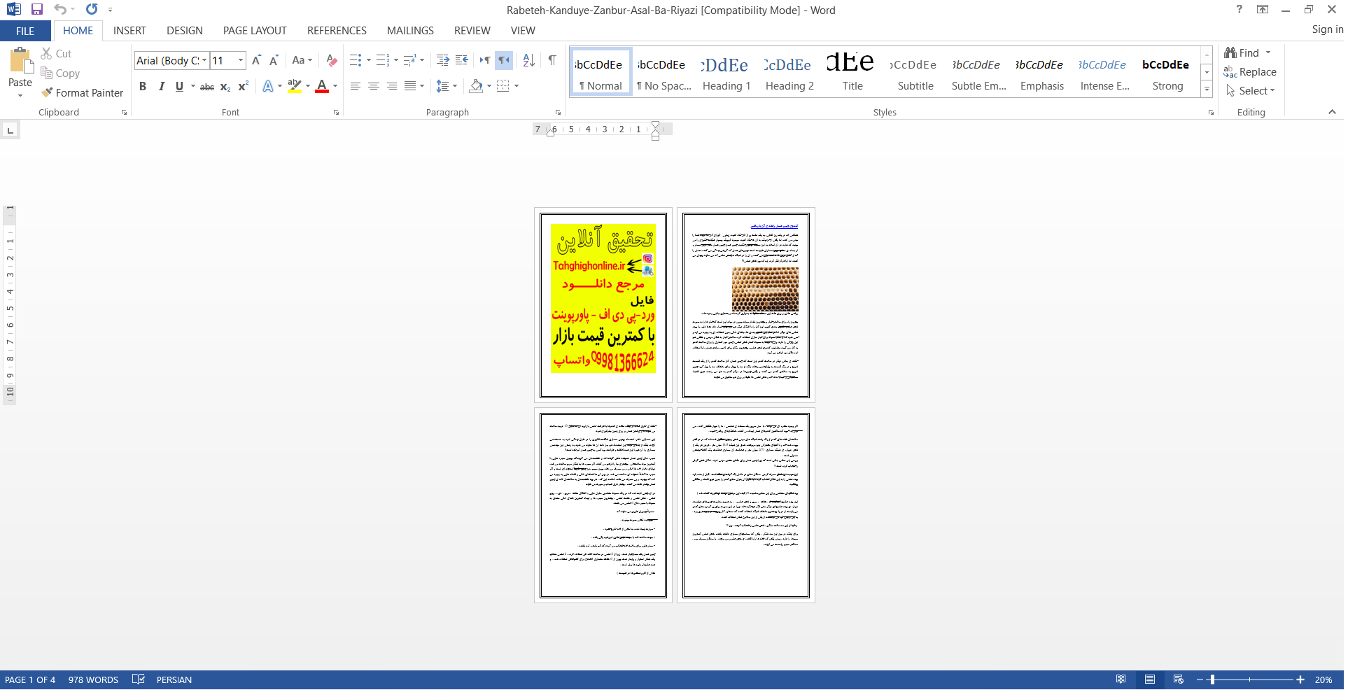Click the Increase Indent icon
This screenshot has width=1348, height=690.
(x=461, y=61)
